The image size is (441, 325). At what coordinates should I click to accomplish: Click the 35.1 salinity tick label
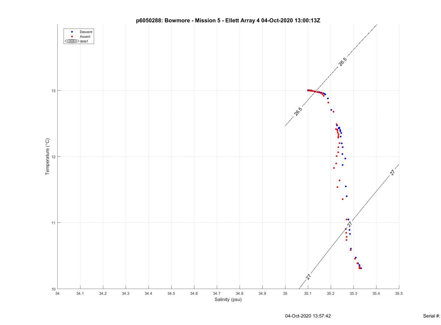pos(308,293)
